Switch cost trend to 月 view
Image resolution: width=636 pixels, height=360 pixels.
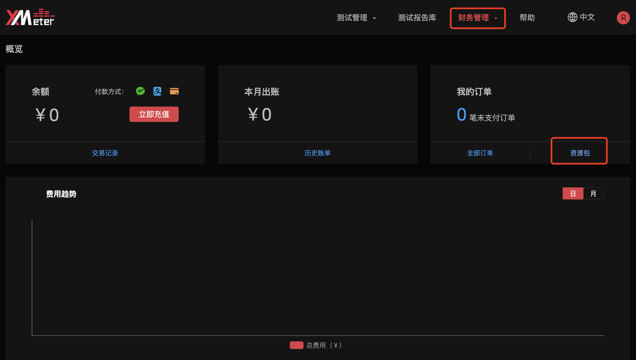click(x=593, y=194)
